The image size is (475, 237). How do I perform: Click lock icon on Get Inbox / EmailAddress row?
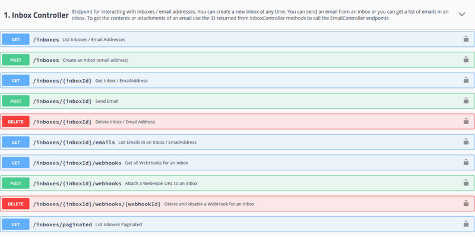(x=466, y=80)
